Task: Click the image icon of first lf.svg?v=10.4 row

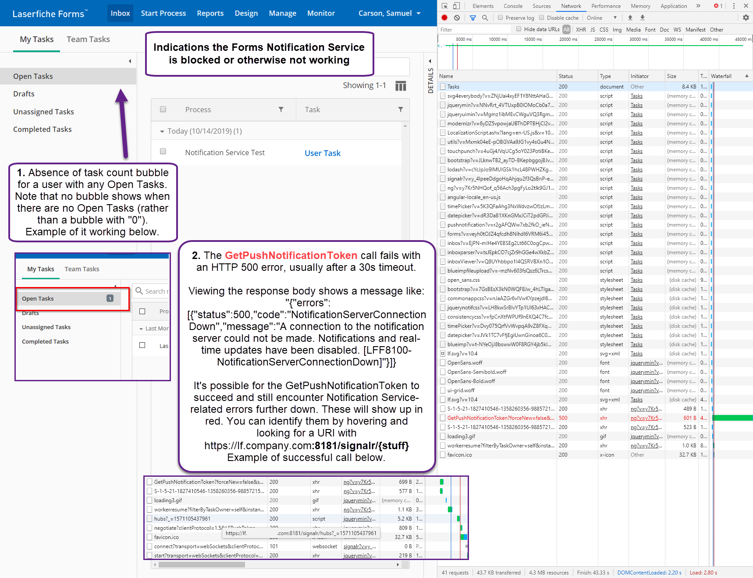Action: click(x=443, y=354)
